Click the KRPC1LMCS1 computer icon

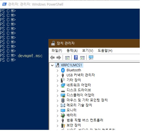coord(58,65)
